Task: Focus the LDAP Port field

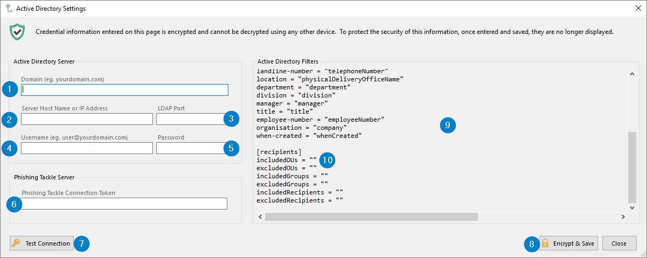Action: (x=191, y=119)
